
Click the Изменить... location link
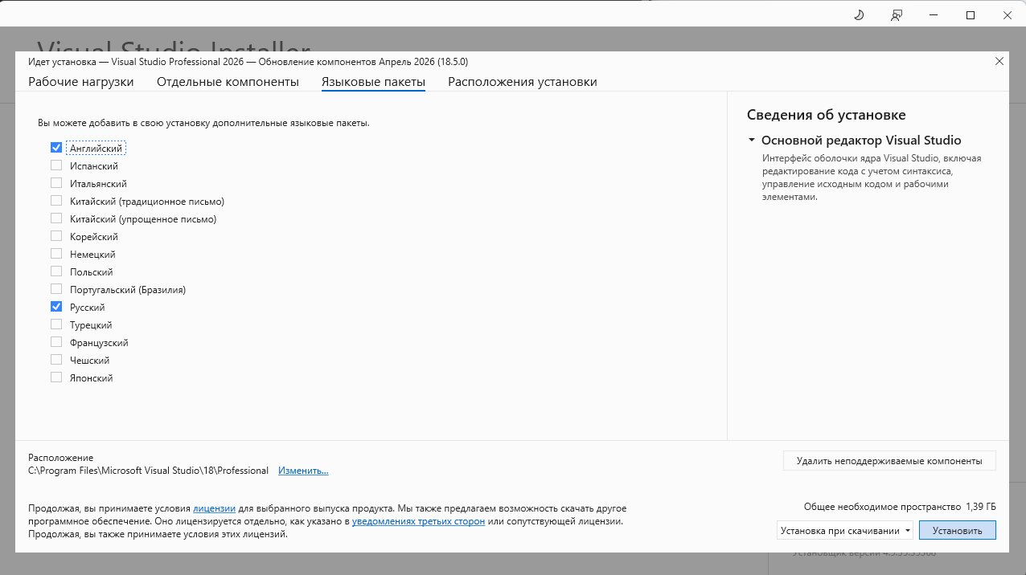click(303, 471)
